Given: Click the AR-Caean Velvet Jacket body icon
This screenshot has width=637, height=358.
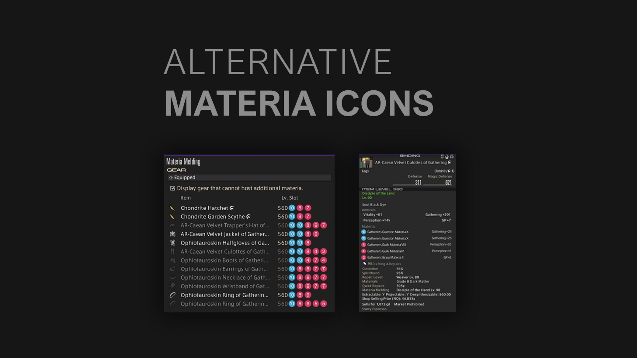Looking at the screenshot, I should 172,234.
